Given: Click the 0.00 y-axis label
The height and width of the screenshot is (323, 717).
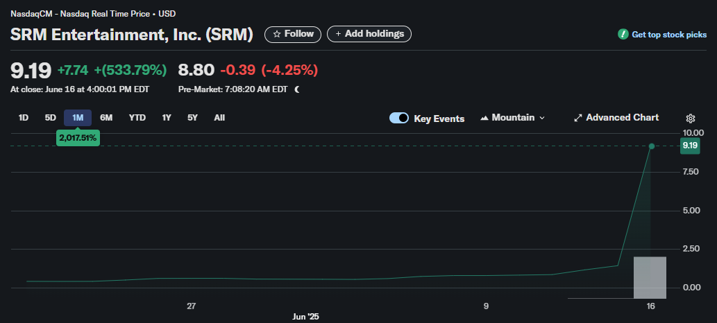Looking at the screenshot, I should pos(691,288).
